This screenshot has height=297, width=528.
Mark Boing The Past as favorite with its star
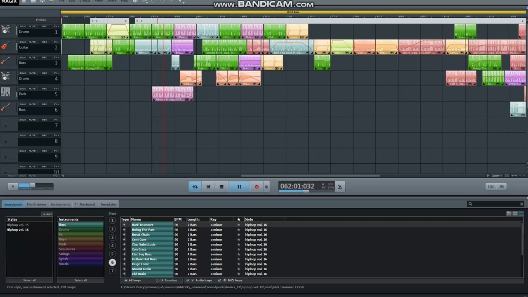(x=238, y=230)
